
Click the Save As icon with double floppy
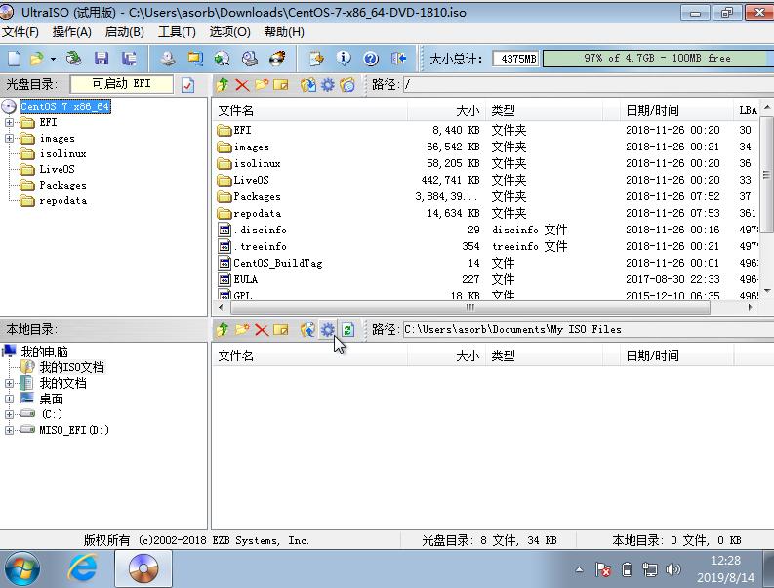(x=130, y=59)
